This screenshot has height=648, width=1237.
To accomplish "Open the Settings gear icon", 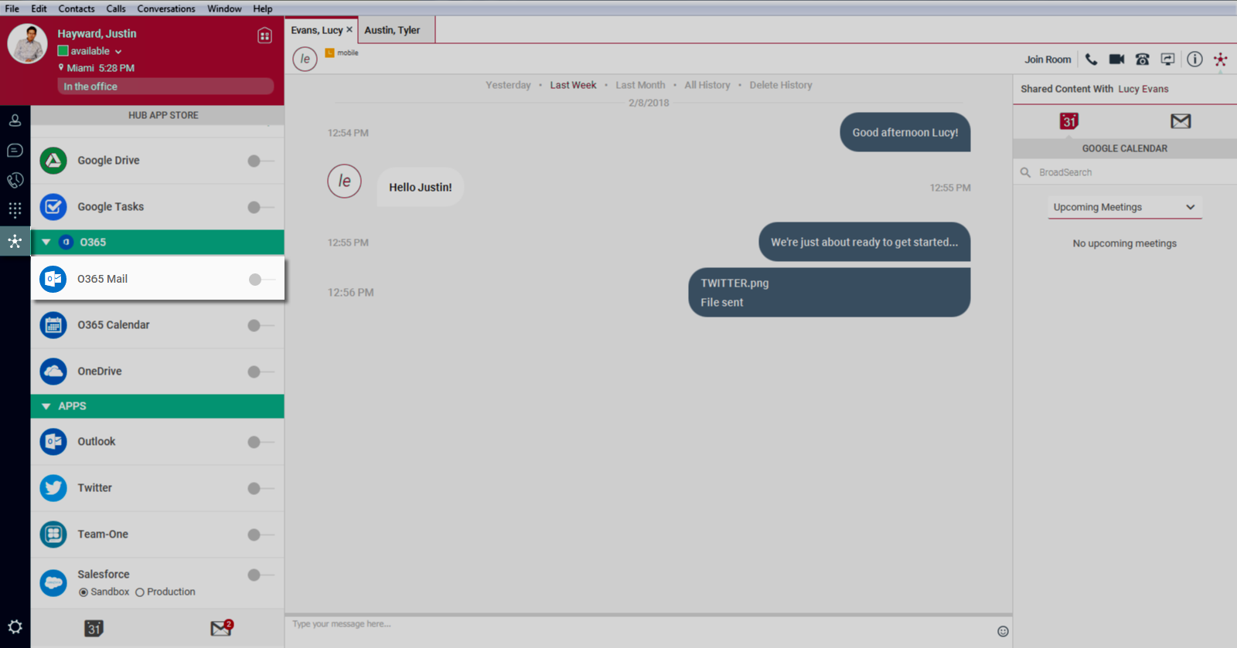I will point(15,627).
